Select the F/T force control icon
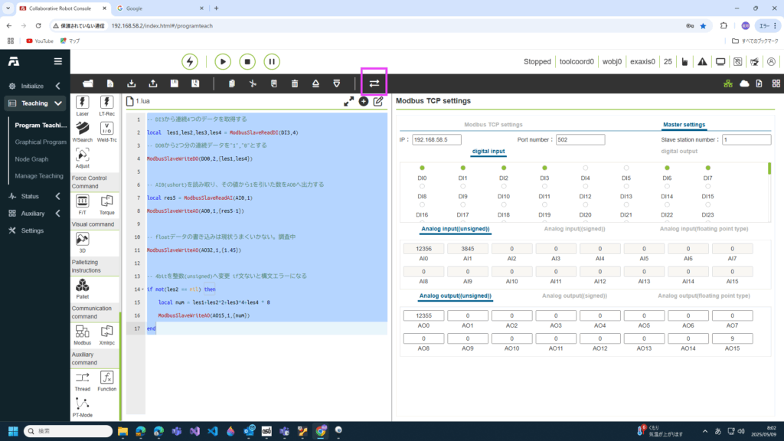Screen dimensions: 784x441 tap(83, 205)
